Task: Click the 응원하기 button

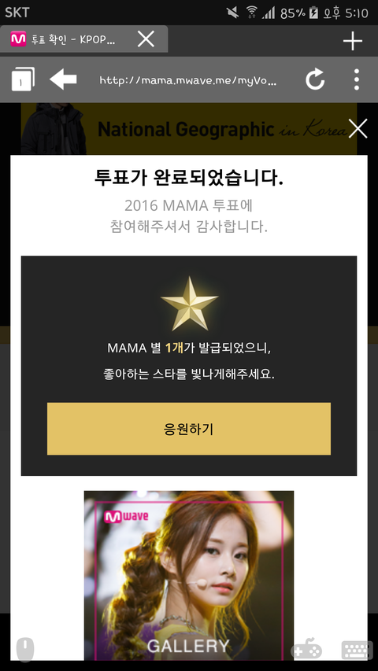Action: click(x=188, y=429)
